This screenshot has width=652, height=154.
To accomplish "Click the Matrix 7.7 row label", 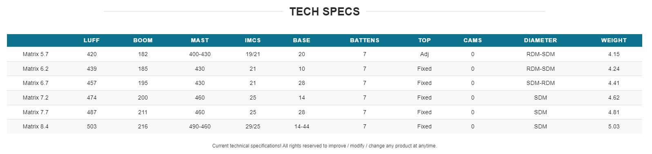I will point(36,112).
